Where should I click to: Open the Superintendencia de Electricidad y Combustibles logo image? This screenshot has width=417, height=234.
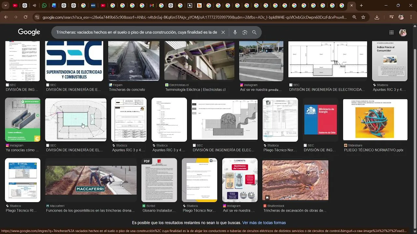[74, 61]
